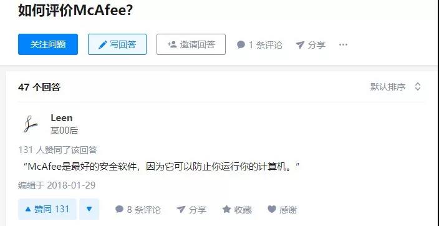439x226 pixels.
Task: Click the paper plane share icon near the question
Action: click(x=300, y=45)
